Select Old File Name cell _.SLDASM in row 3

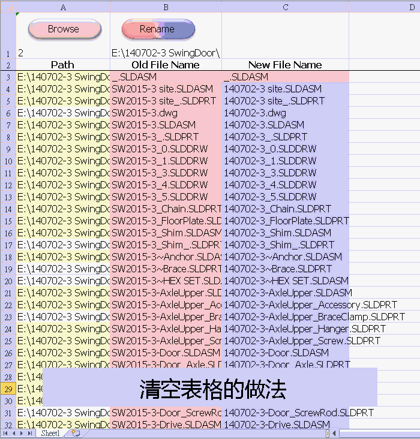(x=166, y=77)
